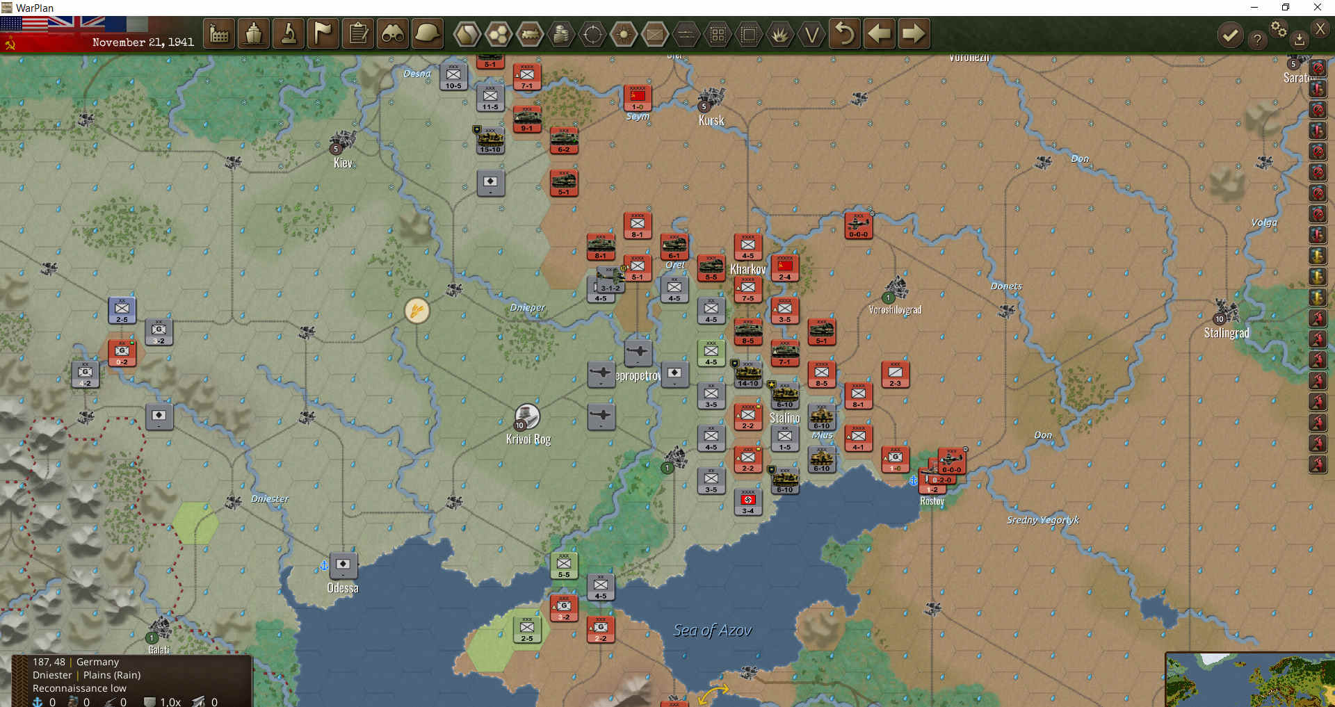Click the United Kingdom flag

76,24
